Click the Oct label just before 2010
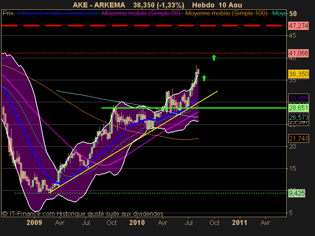Screen dimensions: 315x236 point(111,223)
